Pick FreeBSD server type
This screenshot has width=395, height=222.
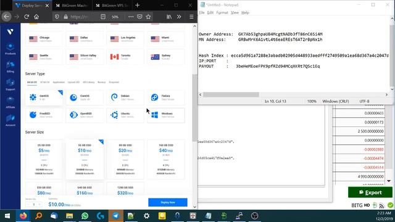[x=44, y=115]
